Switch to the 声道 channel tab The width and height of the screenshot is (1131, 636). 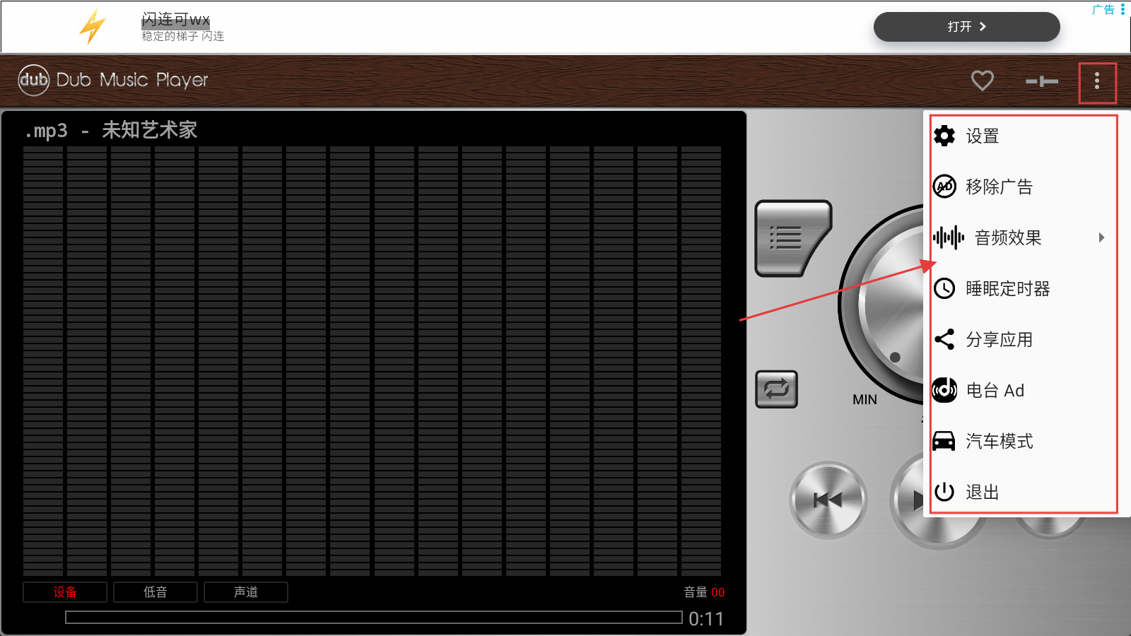coord(246,592)
